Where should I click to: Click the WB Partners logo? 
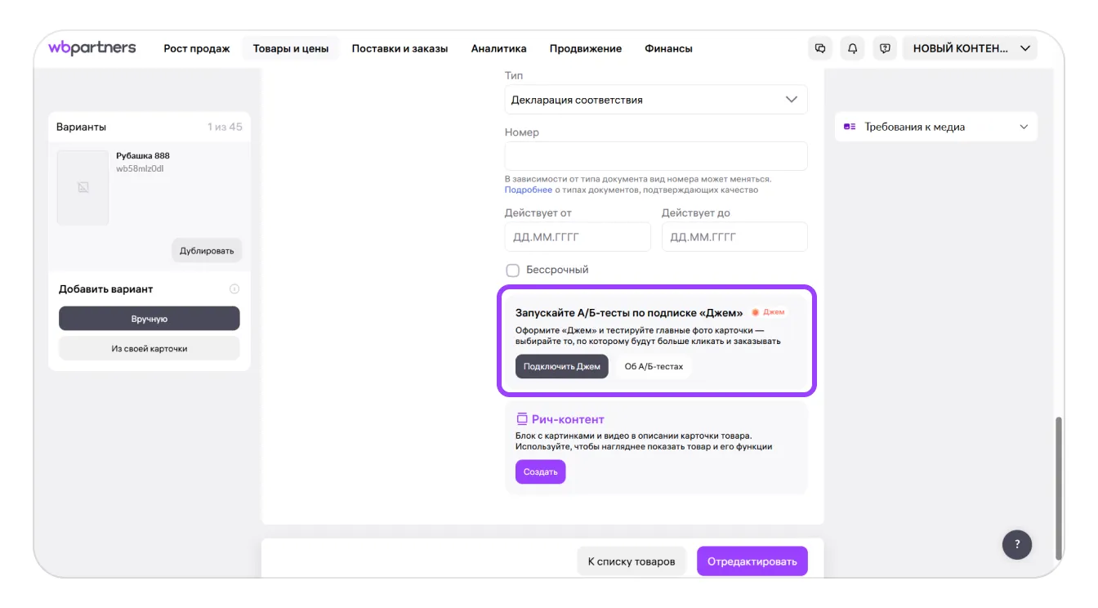click(x=92, y=48)
